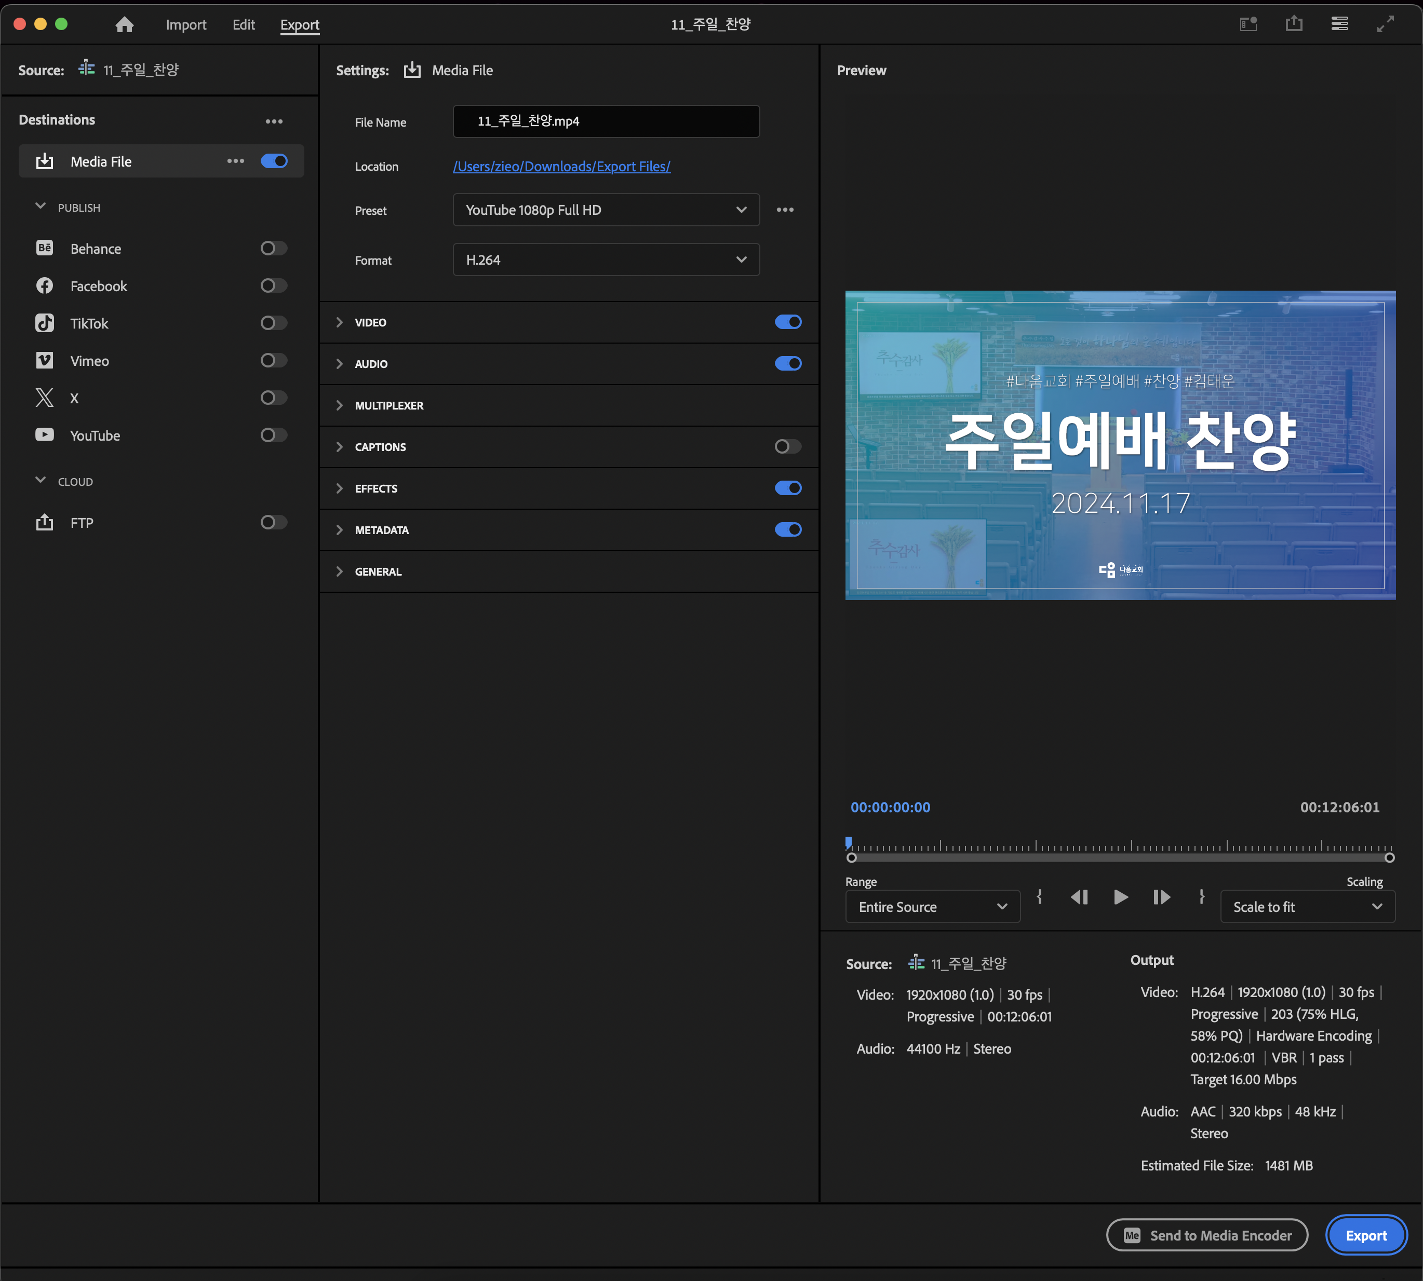This screenshot has height=1281, width=1423.
Task: Open the export location path link
Action: (x=561, y=166)
